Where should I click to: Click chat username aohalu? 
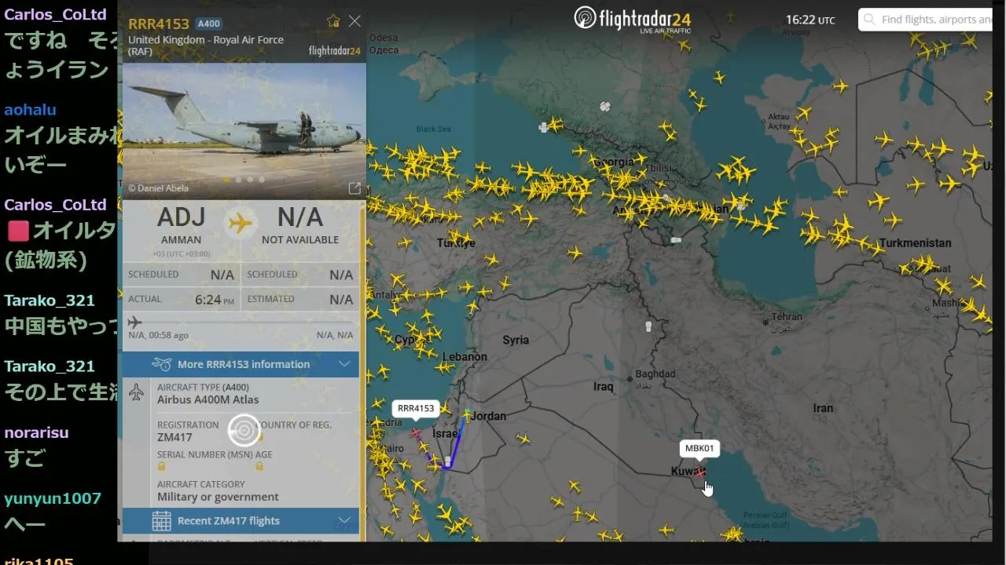pyautogui.click(x=30, y=110)
